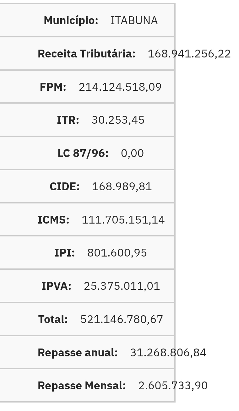This screenshot has height=411, width=239.
Task: Click the Receita Tributária label
Action: click(x=86, y=54)
